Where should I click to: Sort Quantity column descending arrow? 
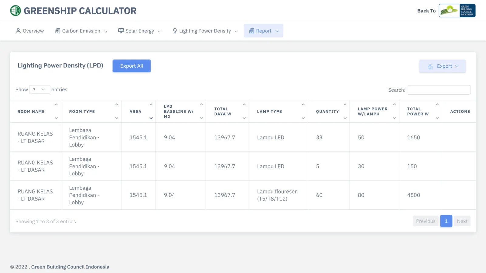(345, 118)
